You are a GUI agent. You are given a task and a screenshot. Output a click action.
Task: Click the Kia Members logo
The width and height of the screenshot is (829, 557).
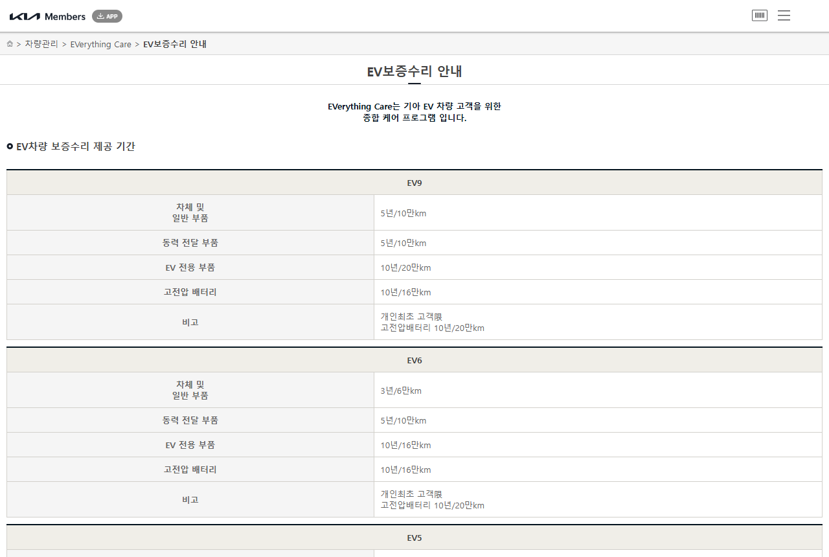coord(47,16)
